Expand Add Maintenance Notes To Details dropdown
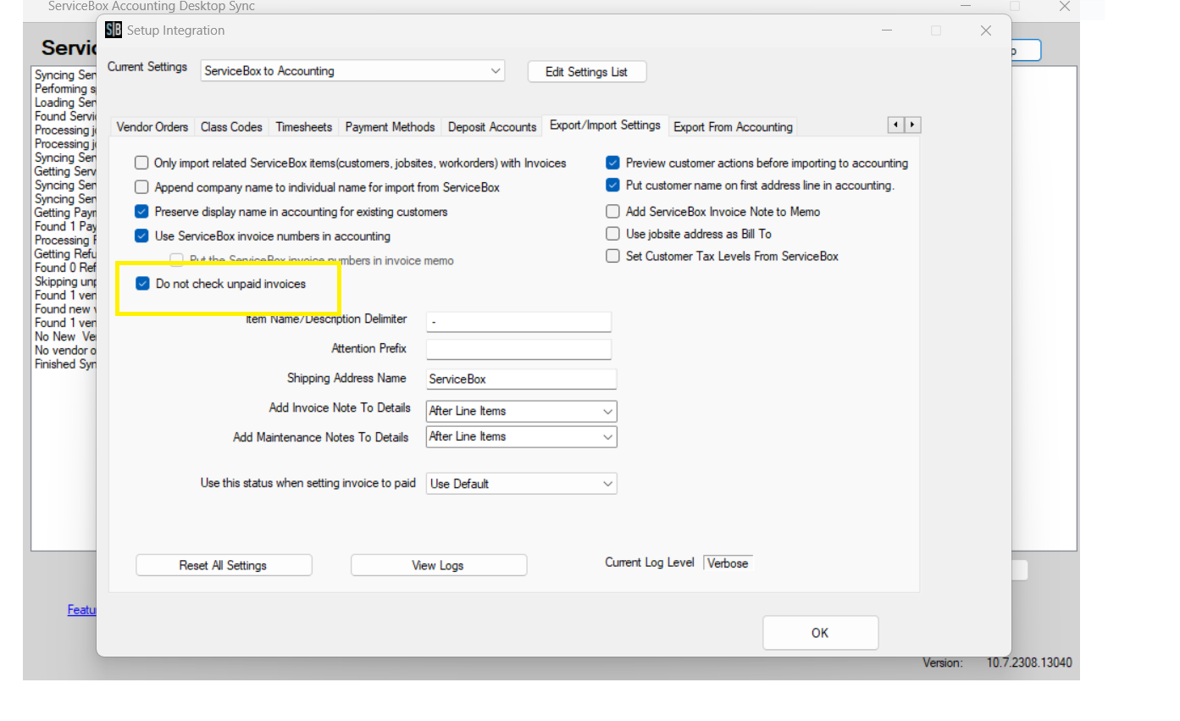Image resolution: width=1180 pixels, height=721 pixels. pos(521,436)
